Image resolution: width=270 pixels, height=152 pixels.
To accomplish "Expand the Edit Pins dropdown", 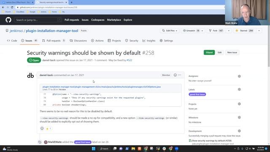I will point(170,31).
